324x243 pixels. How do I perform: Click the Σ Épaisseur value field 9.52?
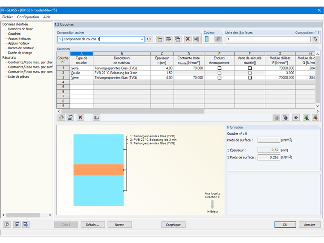click(x=269, y=150)
